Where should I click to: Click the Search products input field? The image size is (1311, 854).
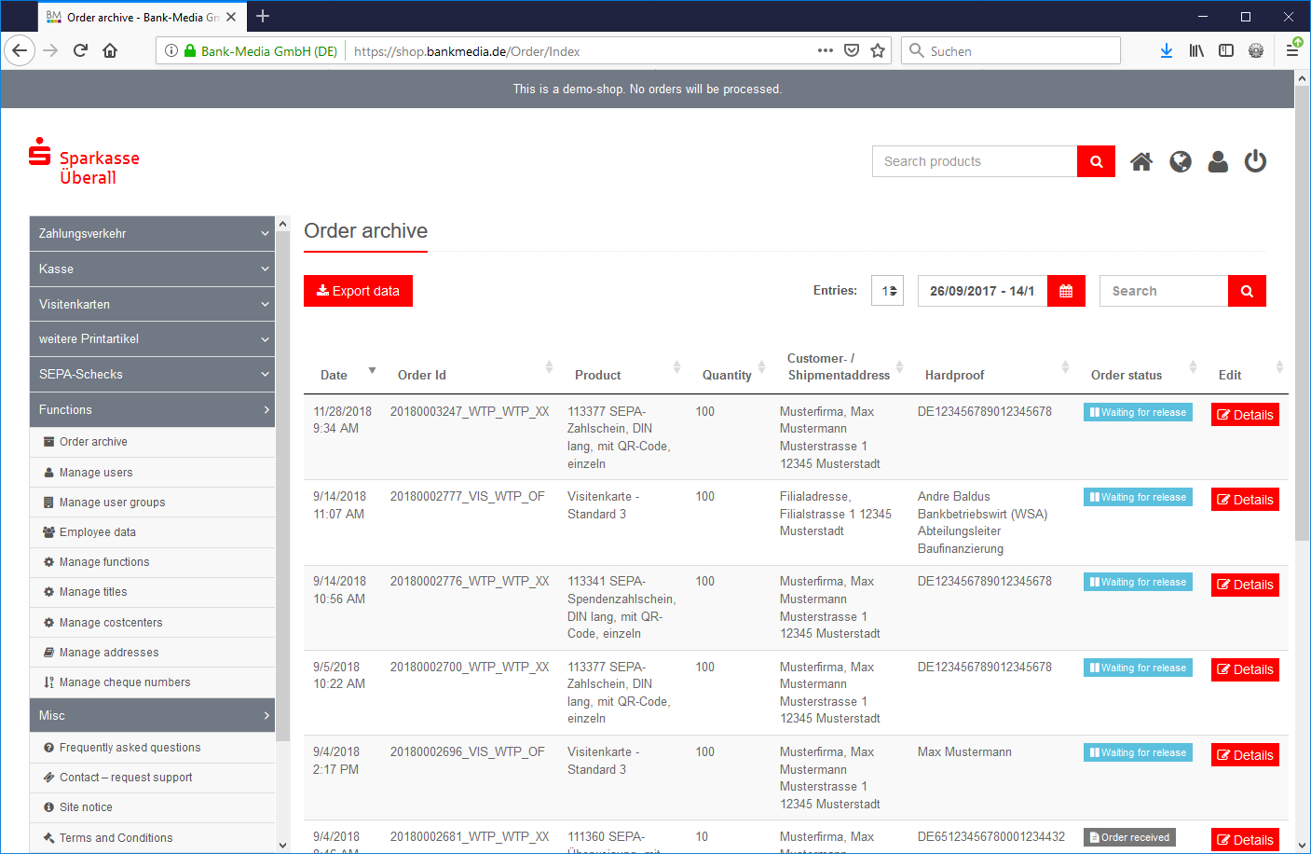975,161
